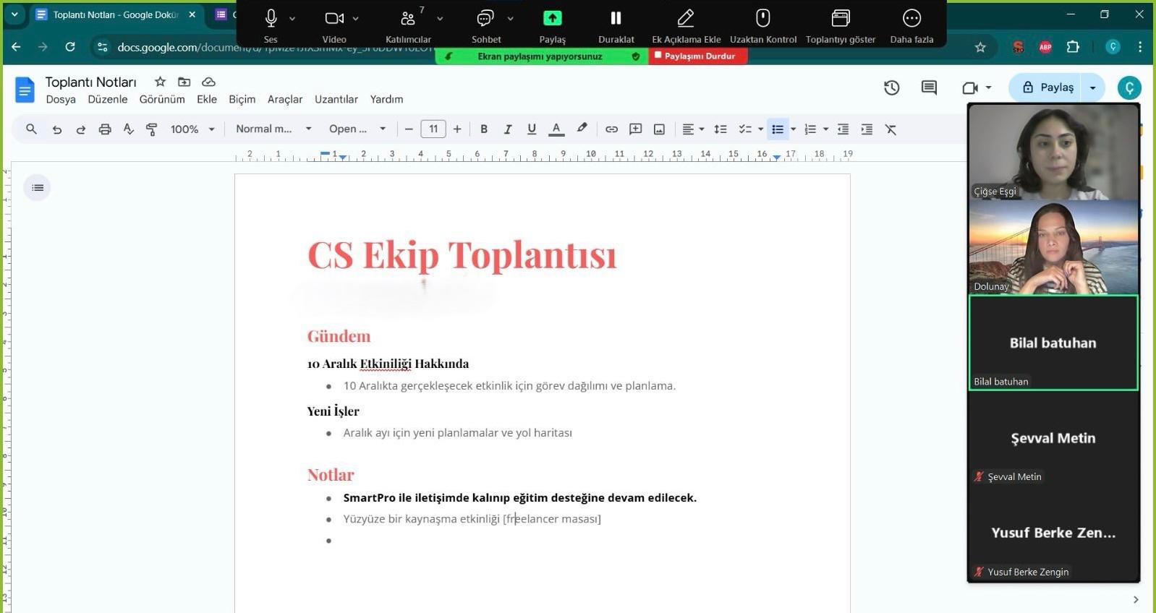Select the paint format tool

(x=152, y=129)
